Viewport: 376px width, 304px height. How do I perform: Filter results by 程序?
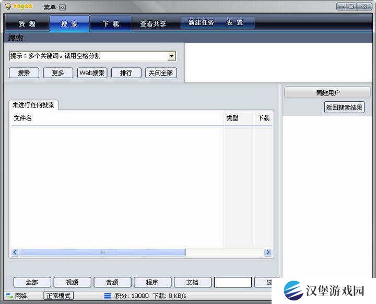coord(152,282)
